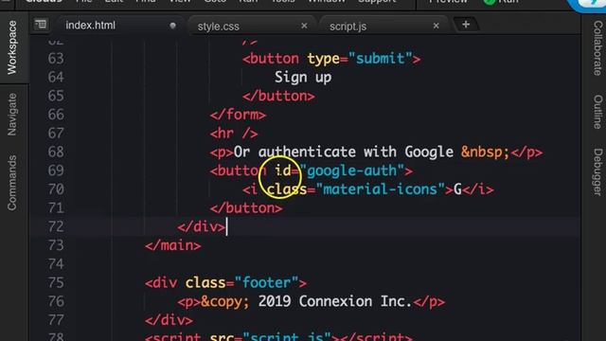The height and width of the screenshot is (341, 606).
Task: Click the '</button>' tag on line 71
Action: (246, 208)
